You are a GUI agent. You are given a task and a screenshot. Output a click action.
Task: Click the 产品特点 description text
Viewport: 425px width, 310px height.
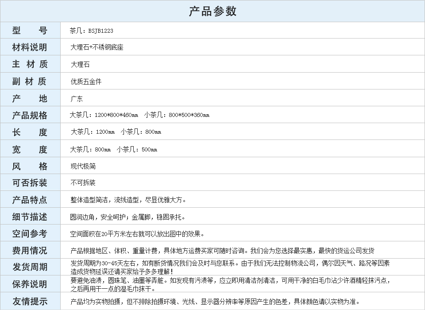(x=128, y=200)
